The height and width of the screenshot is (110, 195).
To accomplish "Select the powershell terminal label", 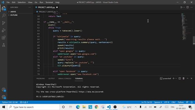I will point(165,79).
